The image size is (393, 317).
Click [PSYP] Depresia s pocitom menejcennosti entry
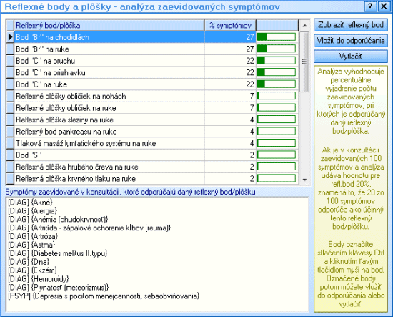pyautogui.click(x=104, y=296)
